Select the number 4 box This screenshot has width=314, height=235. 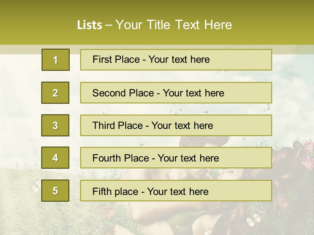click(55, 158)
